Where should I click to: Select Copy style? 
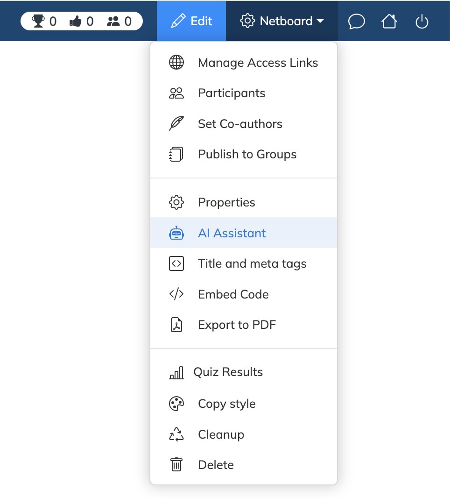[x=244, y=404]
